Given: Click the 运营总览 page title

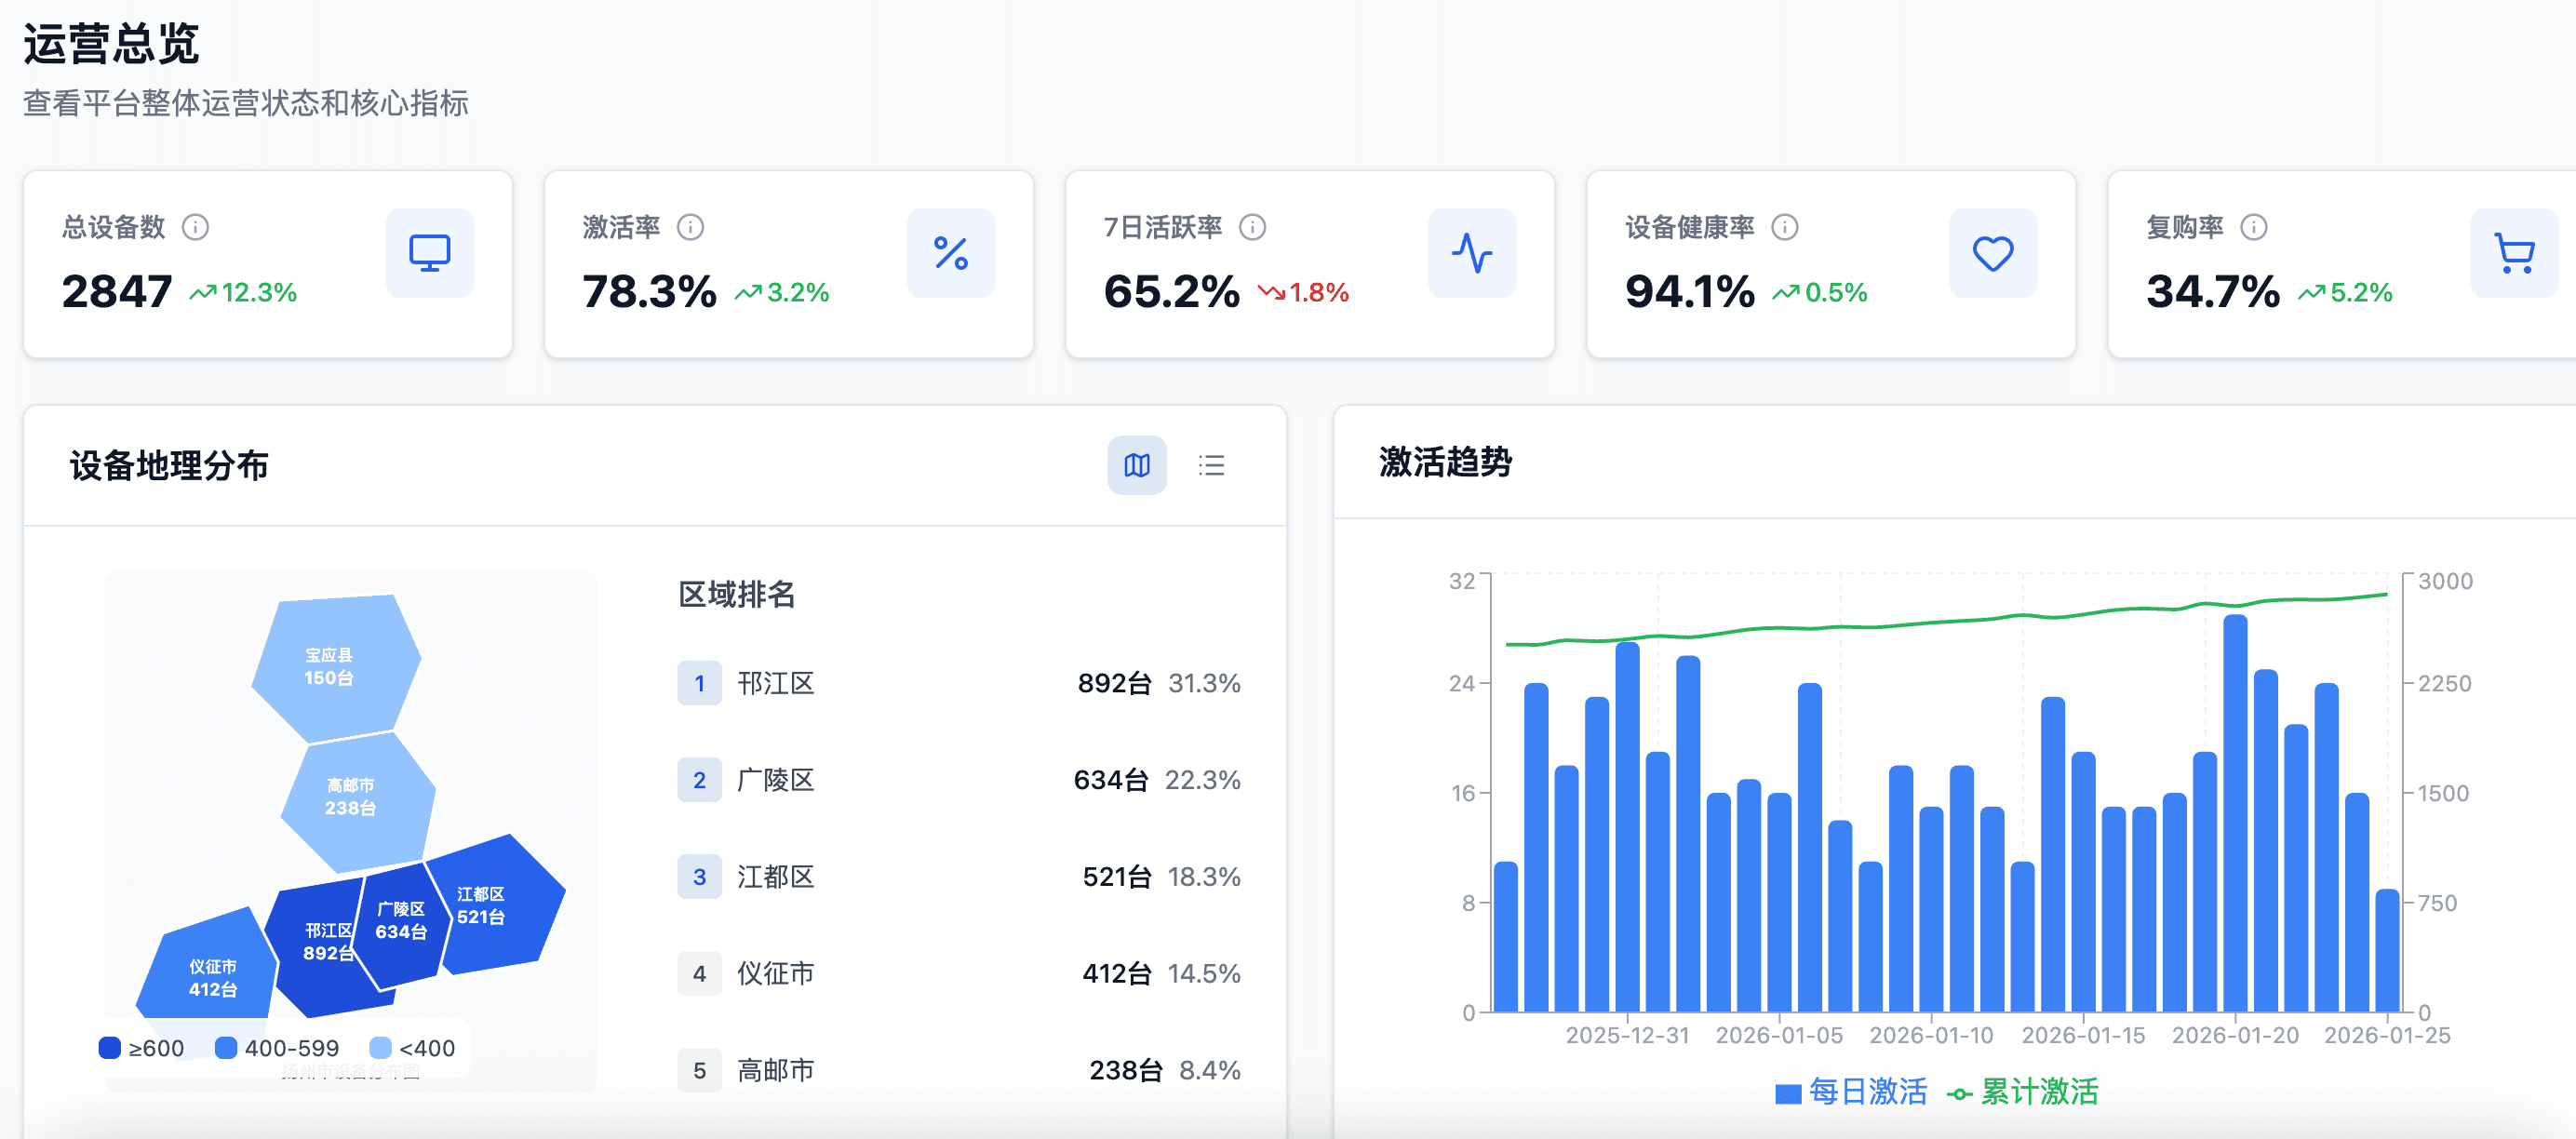Looking at the screenshot, I should (113, 46).
